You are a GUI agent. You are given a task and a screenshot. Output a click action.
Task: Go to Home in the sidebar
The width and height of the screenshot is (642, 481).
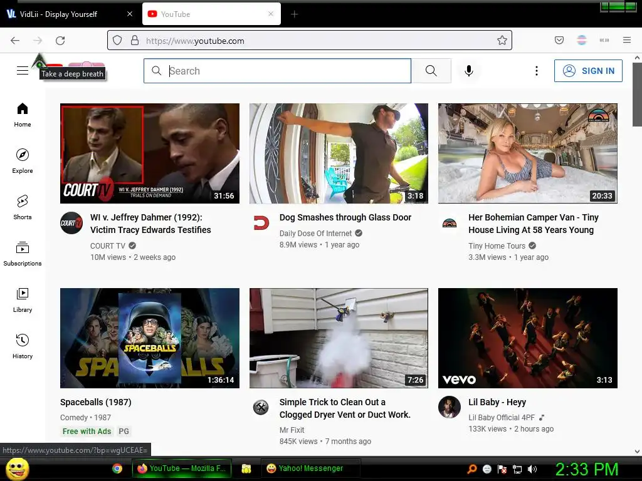23,115
